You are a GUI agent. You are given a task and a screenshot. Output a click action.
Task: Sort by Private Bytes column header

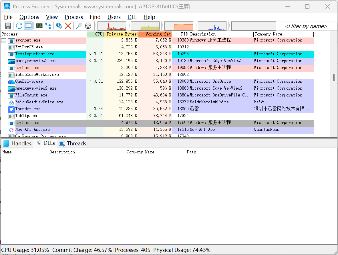coord(121,34)
